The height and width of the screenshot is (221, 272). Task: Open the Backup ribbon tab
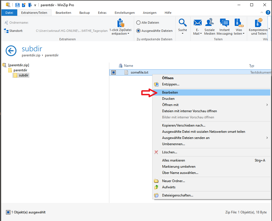coord(84,13)
